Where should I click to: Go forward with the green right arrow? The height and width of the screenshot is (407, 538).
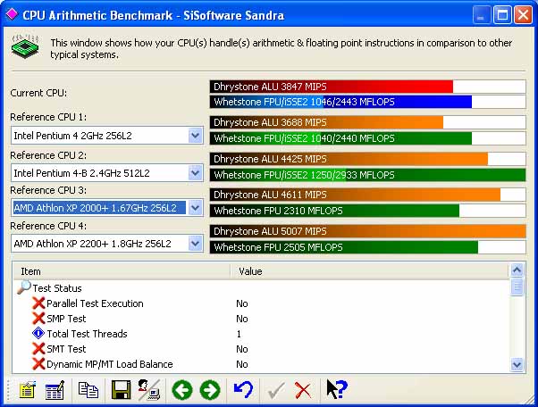pyautogui.click(x=210, y=390)
